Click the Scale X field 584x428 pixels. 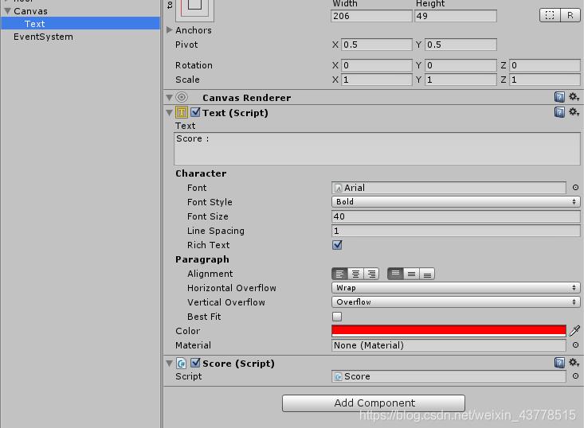coord(377,80)
